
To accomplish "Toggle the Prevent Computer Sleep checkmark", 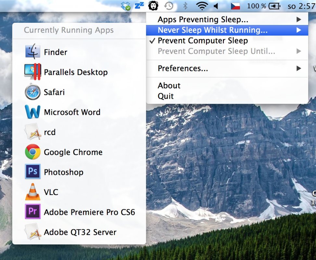I will (153, 41).
